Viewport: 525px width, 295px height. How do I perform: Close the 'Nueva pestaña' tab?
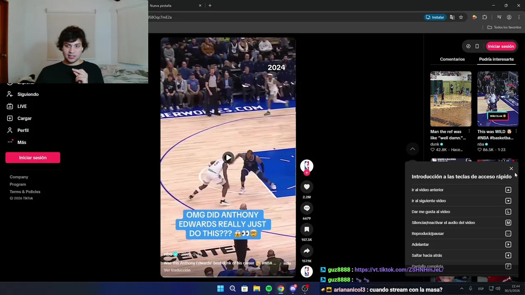[x=200, y=6]
